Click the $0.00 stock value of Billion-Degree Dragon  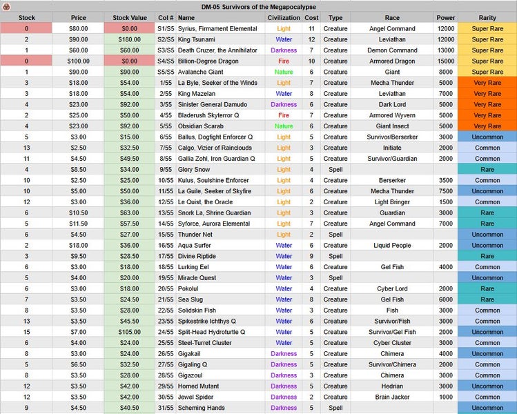[x=130, y=61]
